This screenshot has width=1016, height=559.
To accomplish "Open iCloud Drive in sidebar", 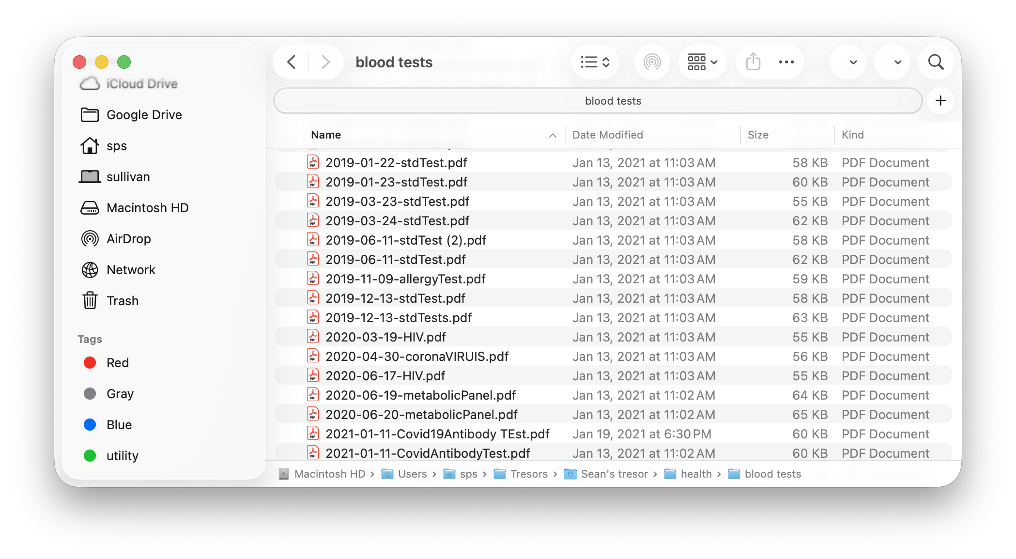I will point(129,84).
